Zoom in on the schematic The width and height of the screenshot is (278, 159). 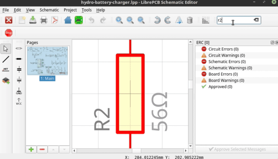[x=119, y=20]
